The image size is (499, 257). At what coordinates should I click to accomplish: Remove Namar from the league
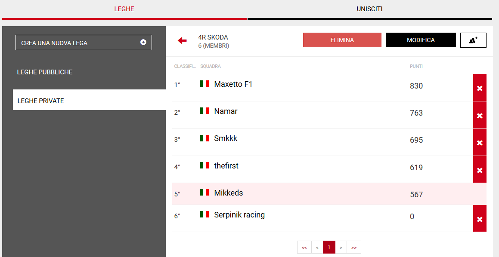480,115
